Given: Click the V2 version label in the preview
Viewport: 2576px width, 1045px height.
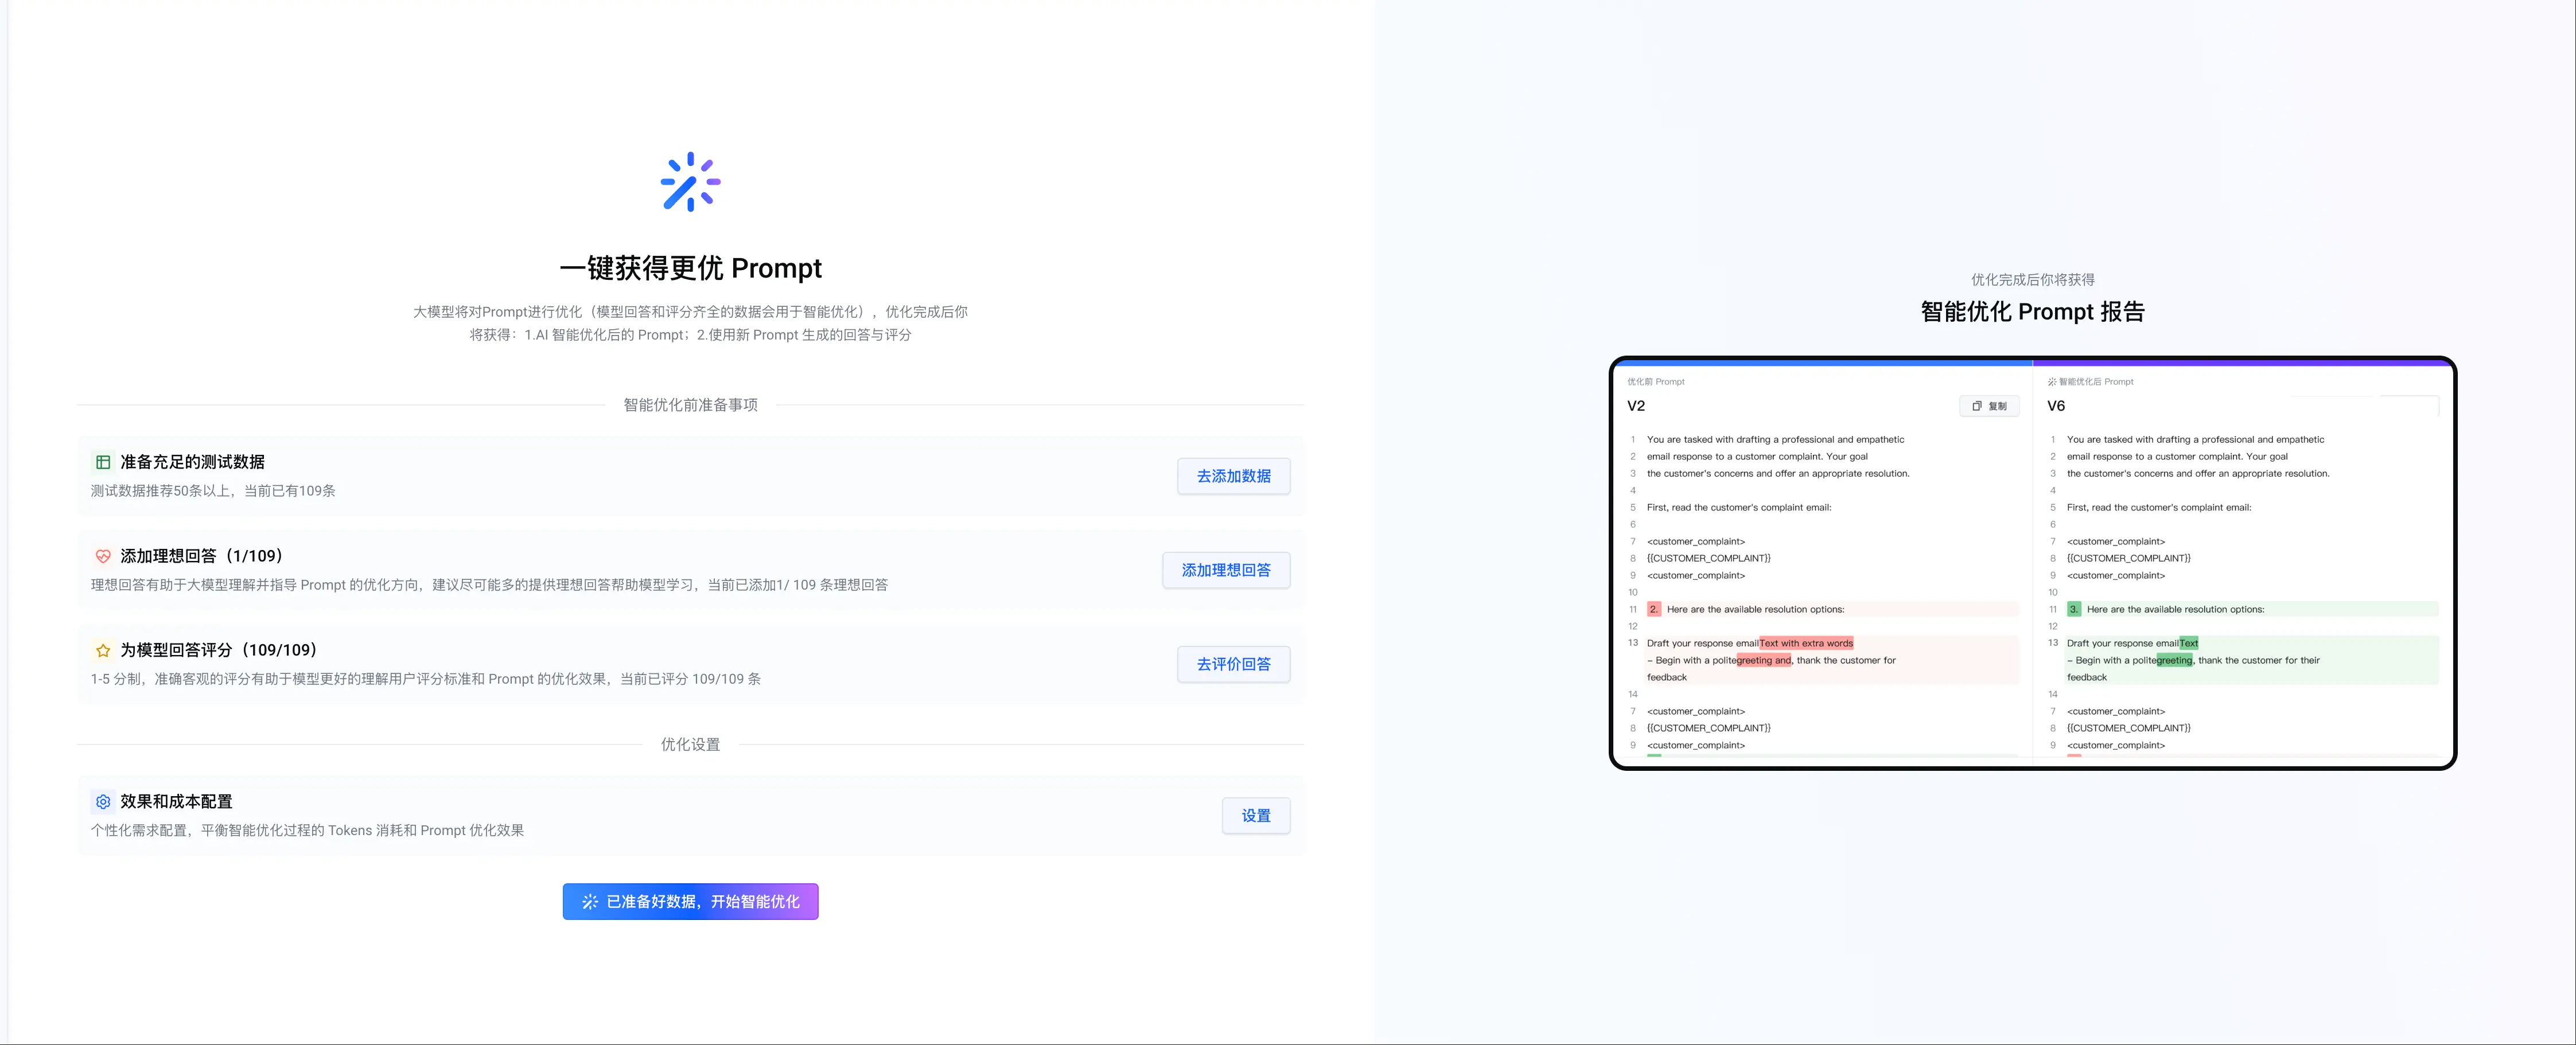Looking at the screenshot, I should (x=1636, y=406).
